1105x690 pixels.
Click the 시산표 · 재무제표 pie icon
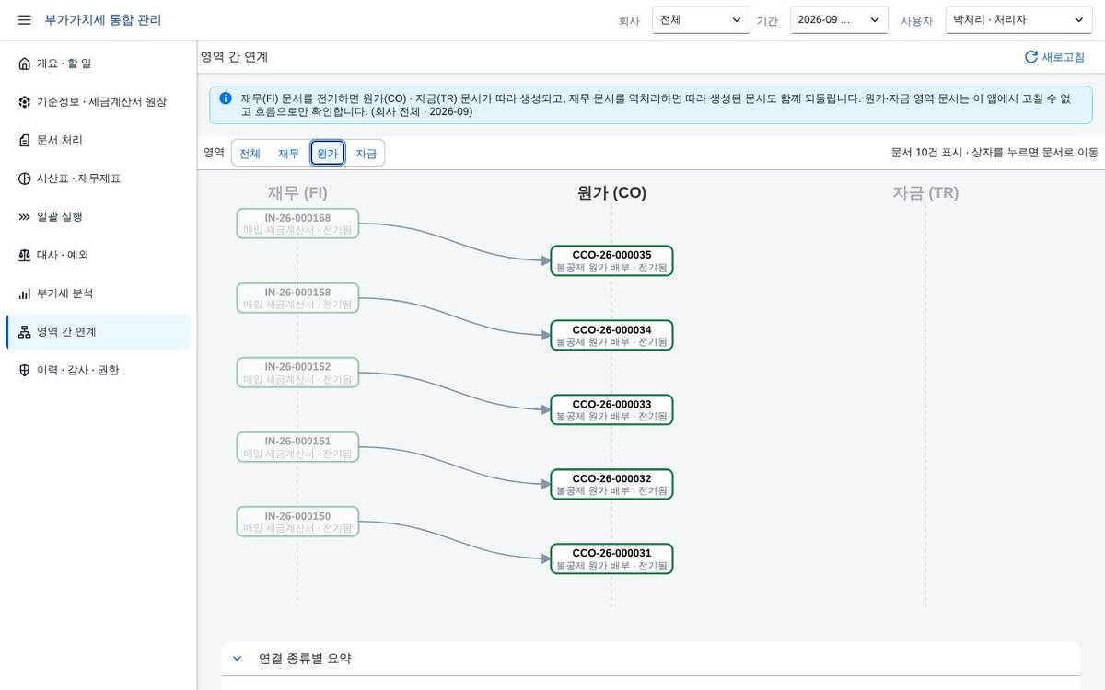(x=24, y=178)
